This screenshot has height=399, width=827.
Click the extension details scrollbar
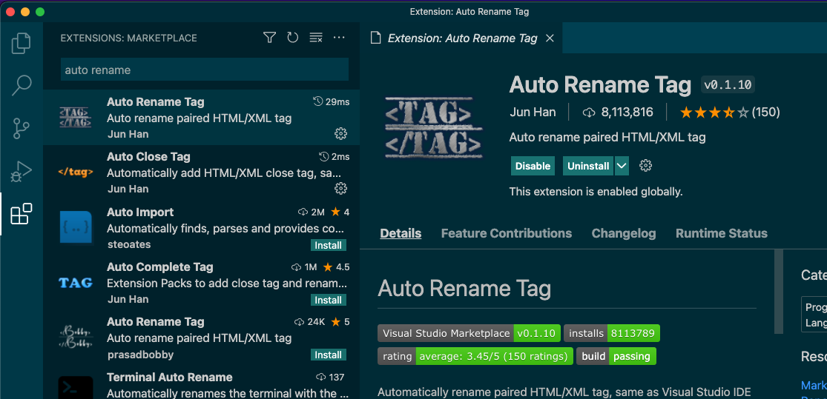778,291
